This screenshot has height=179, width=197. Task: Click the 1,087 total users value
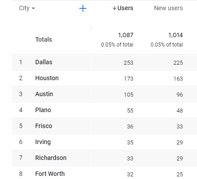(x=126, y=35)
